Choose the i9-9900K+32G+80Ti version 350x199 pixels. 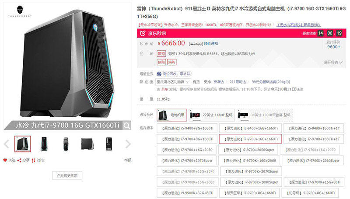click(x=187, y=193)
